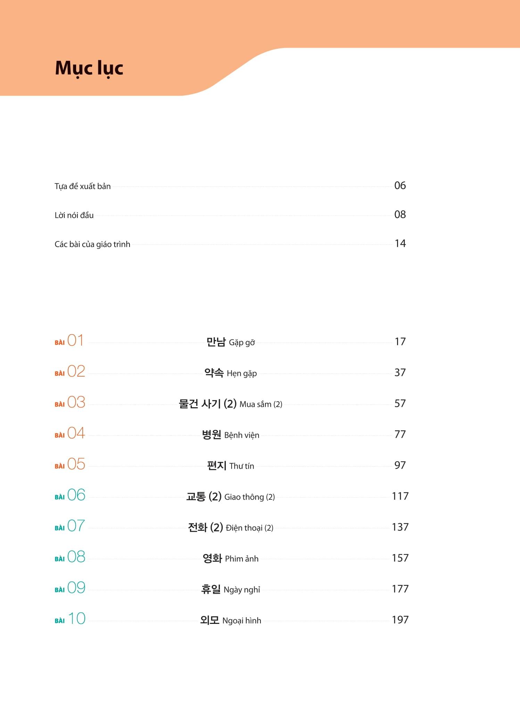
Task: Click page number 06 for Tựa đề
Action: click(400, 186)
